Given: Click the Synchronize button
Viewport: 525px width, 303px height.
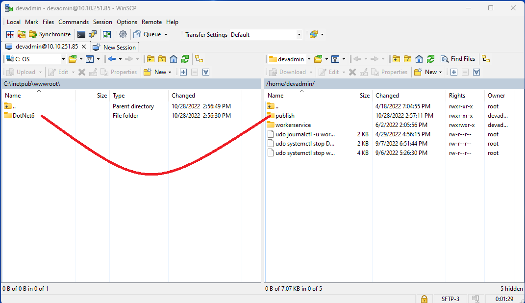Looking at the screenshot, I should point(50,34).
